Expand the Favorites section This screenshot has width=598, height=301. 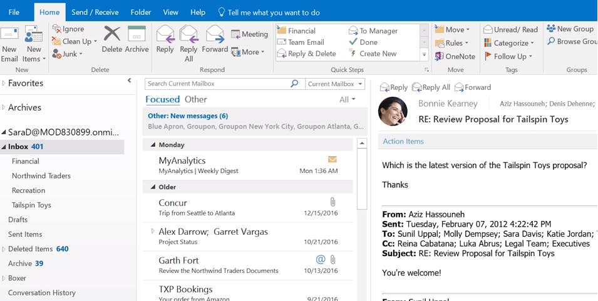pyautogui.click(x=3, y=83)
